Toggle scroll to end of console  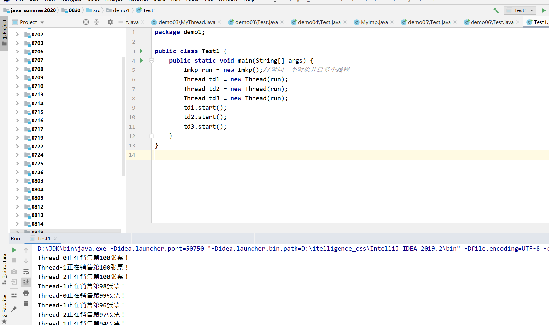[x=26, y=282]
